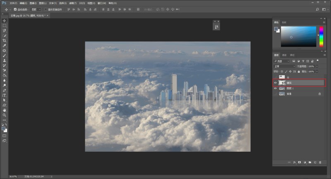Select the Rectangular Marquee tool
This screenshot has height=179, width=331.
5,26
